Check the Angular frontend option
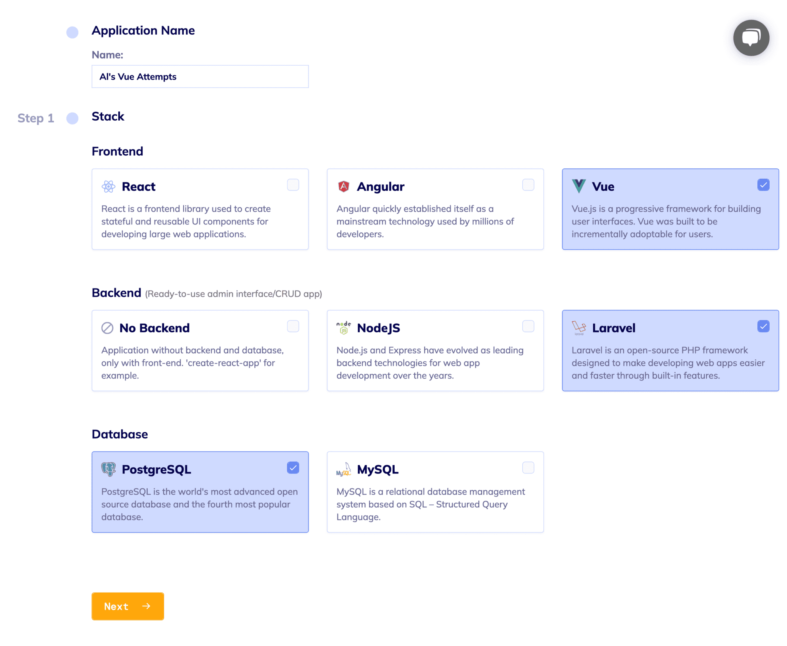This screenshot has width=787, height=646. (x=528, y=185)
